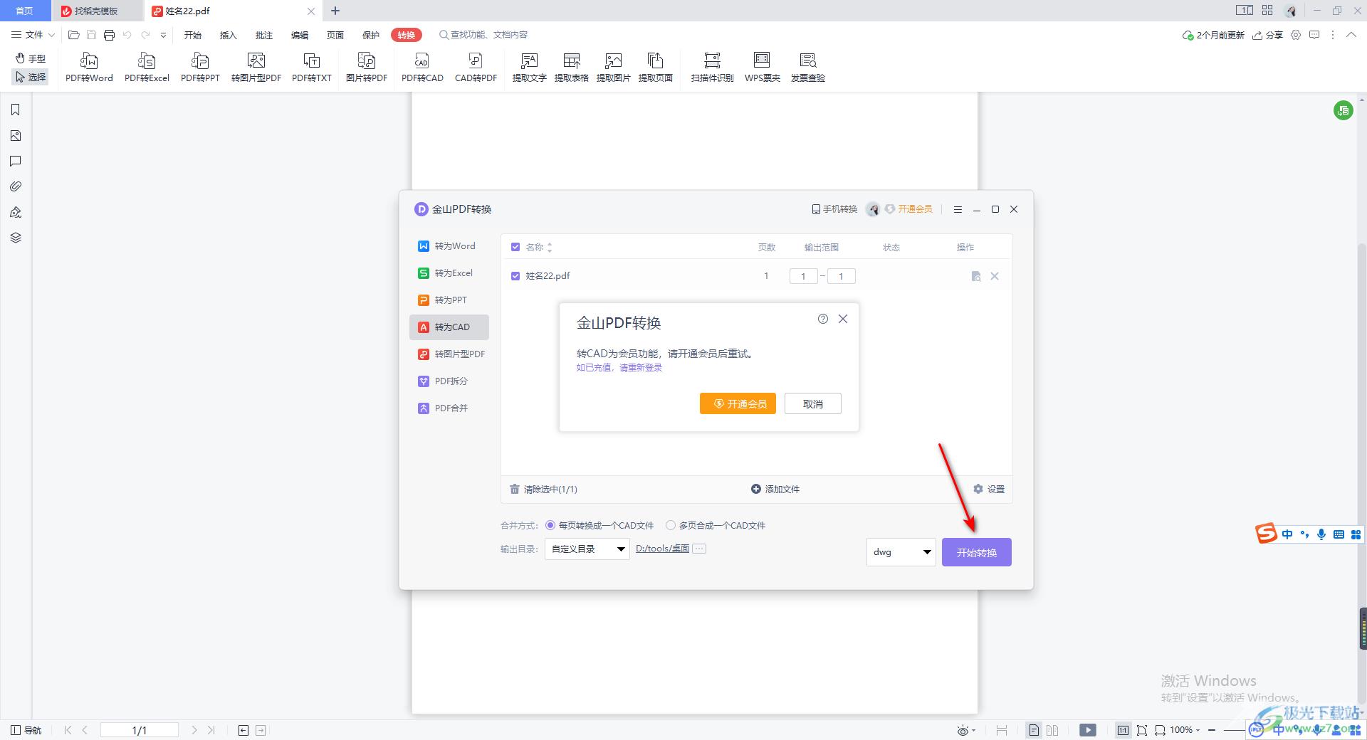
Task: Expand the dwg output format dropdown
Action: [x=901, y=551]
